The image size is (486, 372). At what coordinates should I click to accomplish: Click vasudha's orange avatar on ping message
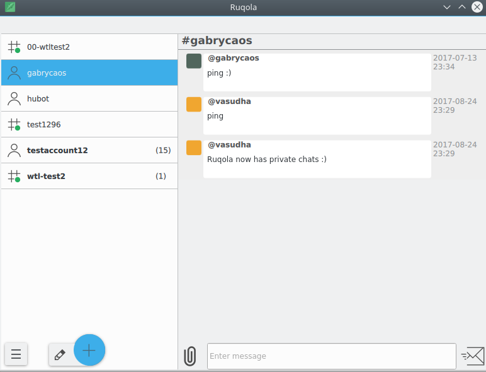pos(194,105)
